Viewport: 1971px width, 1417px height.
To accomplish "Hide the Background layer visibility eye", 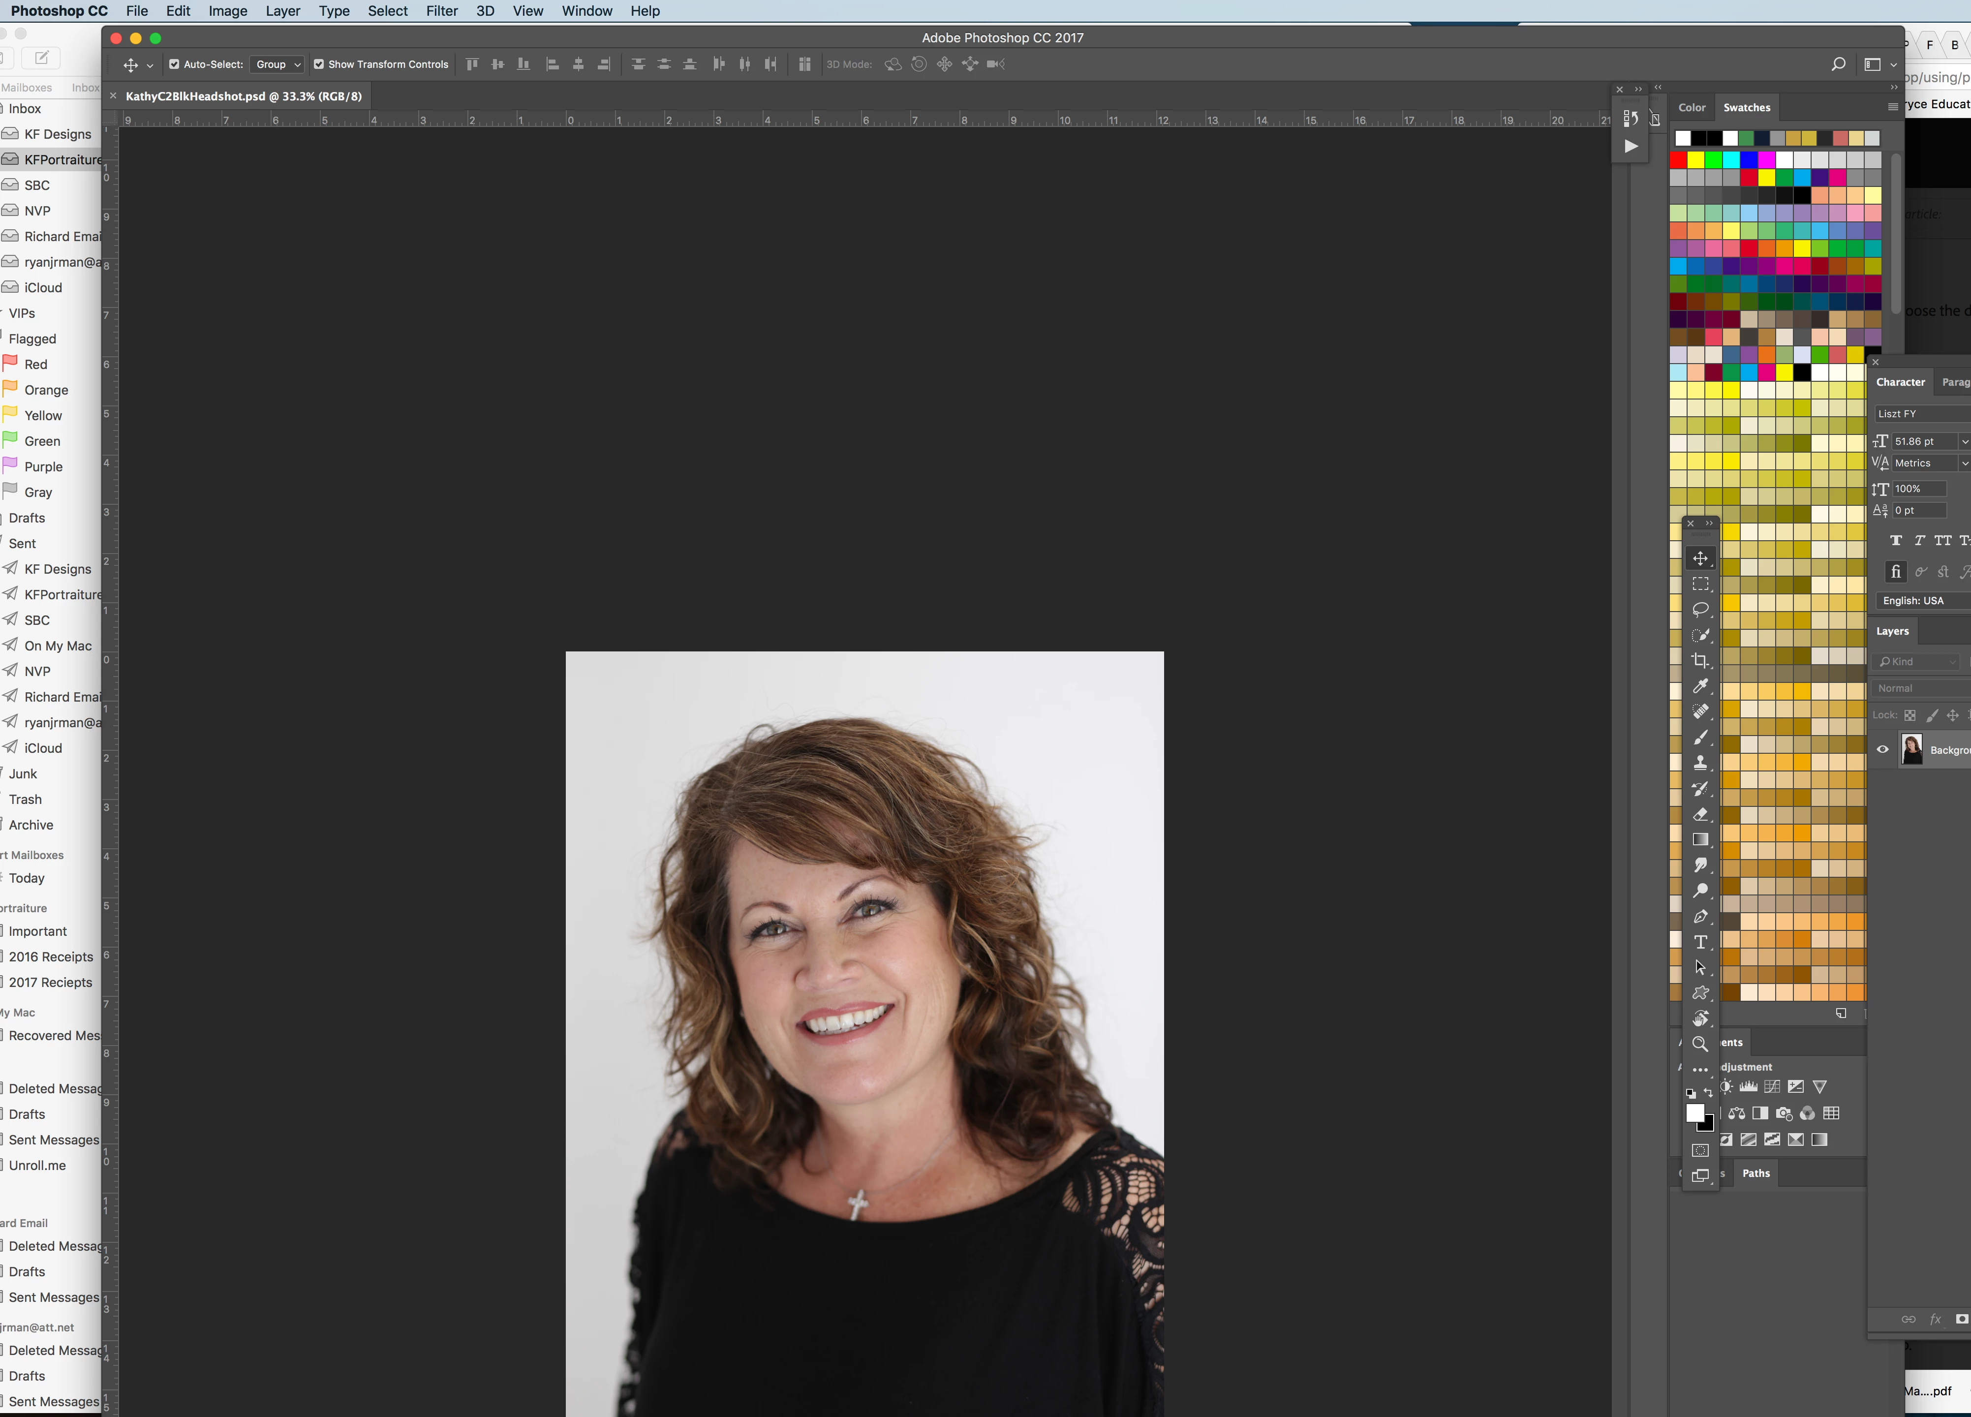I will tap(1882, 749).
